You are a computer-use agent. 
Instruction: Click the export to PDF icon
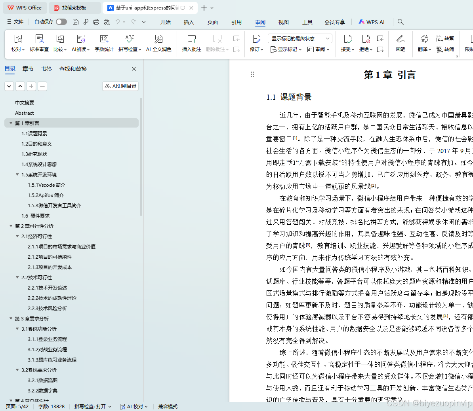click(86, 22)
